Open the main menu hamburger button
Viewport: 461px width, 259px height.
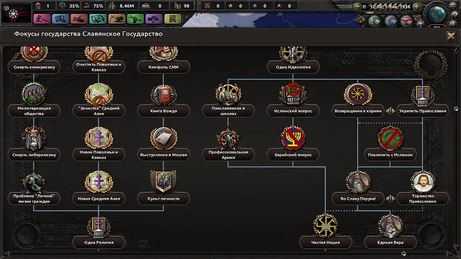(x=453, y=6)
